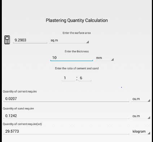Tap the calculator icon beside surface area
This screenshot has height=142, width=153.
click(x=7, y=40)
